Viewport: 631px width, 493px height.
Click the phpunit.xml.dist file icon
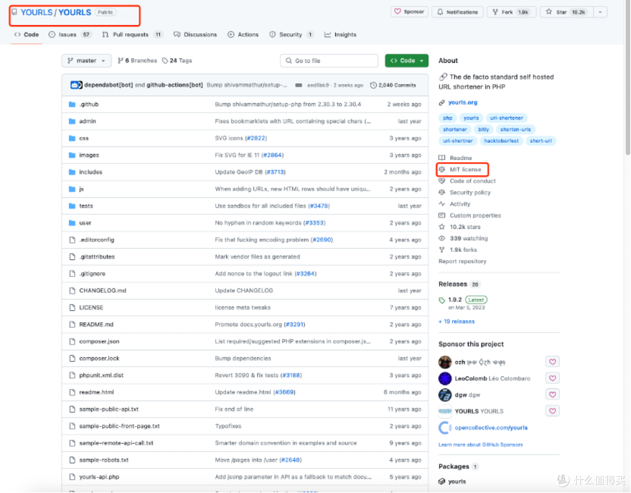pos(72,375)
